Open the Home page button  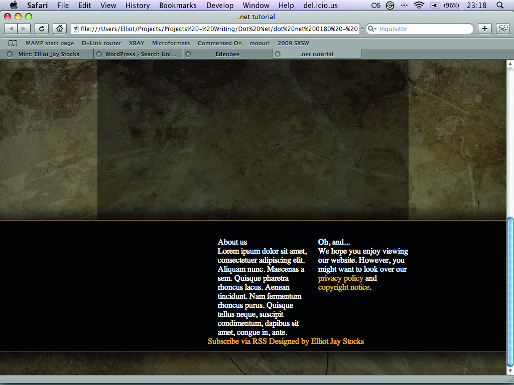[60, 29]
